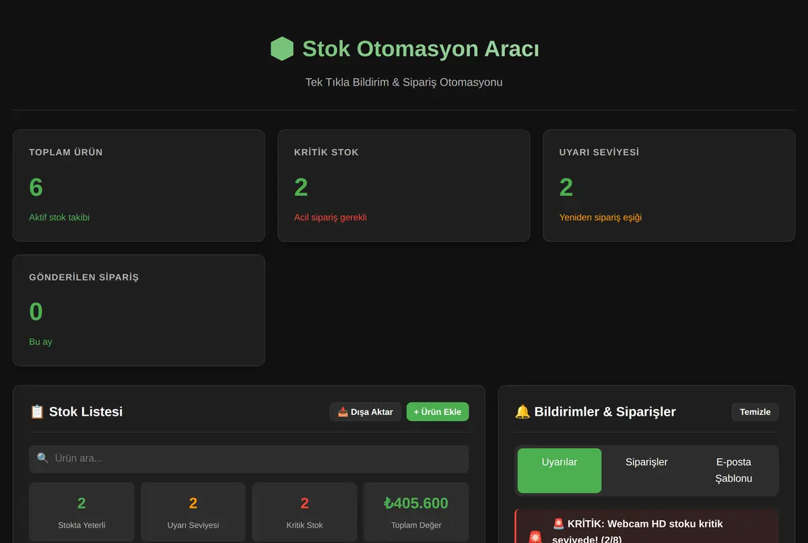Add a product with + Ürün Ekle
The width and height of the screenshot is (808, 543).
coord(438,412)
